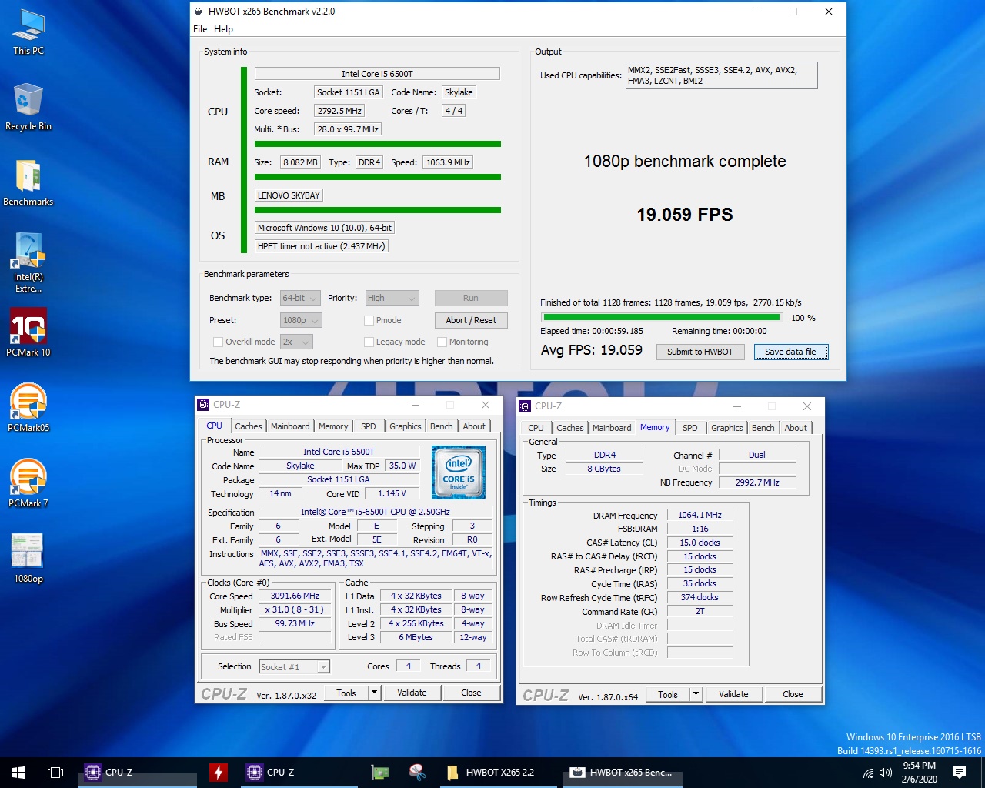Screen dimensions: 985x788
Task: Open the This PC desktop icon
Action: [x=28, y=32]
